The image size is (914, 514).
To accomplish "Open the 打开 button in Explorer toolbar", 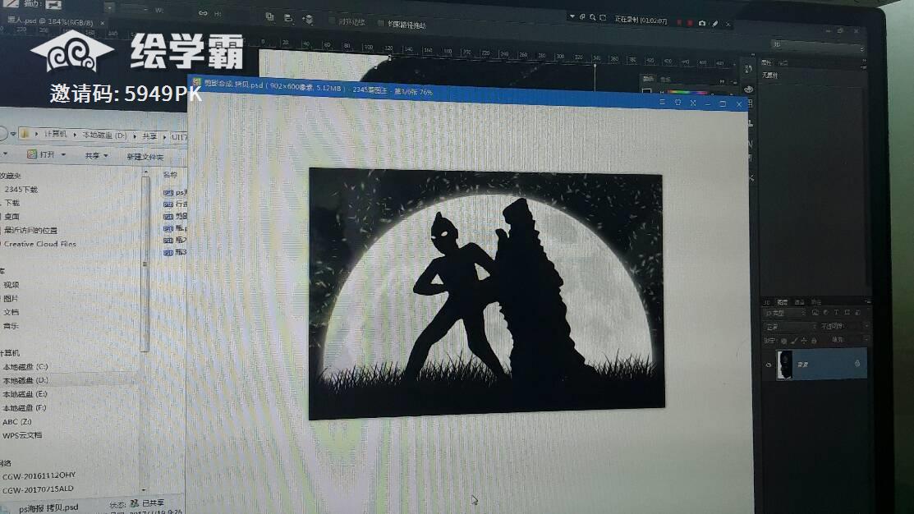I will coord(46,154).
